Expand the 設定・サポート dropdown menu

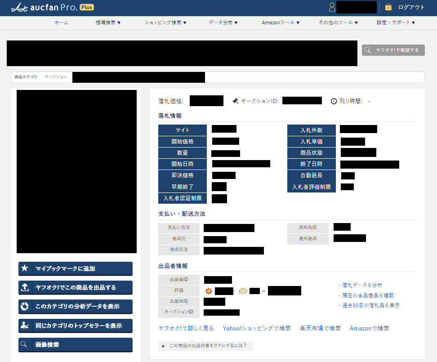396,22
